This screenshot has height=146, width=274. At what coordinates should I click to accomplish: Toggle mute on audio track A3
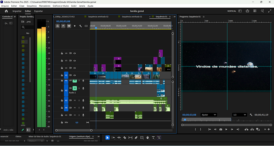(75, 100)
